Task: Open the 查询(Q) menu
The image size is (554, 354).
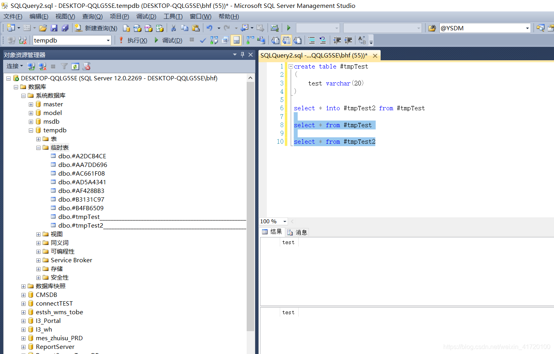Action: pos(93,17)
